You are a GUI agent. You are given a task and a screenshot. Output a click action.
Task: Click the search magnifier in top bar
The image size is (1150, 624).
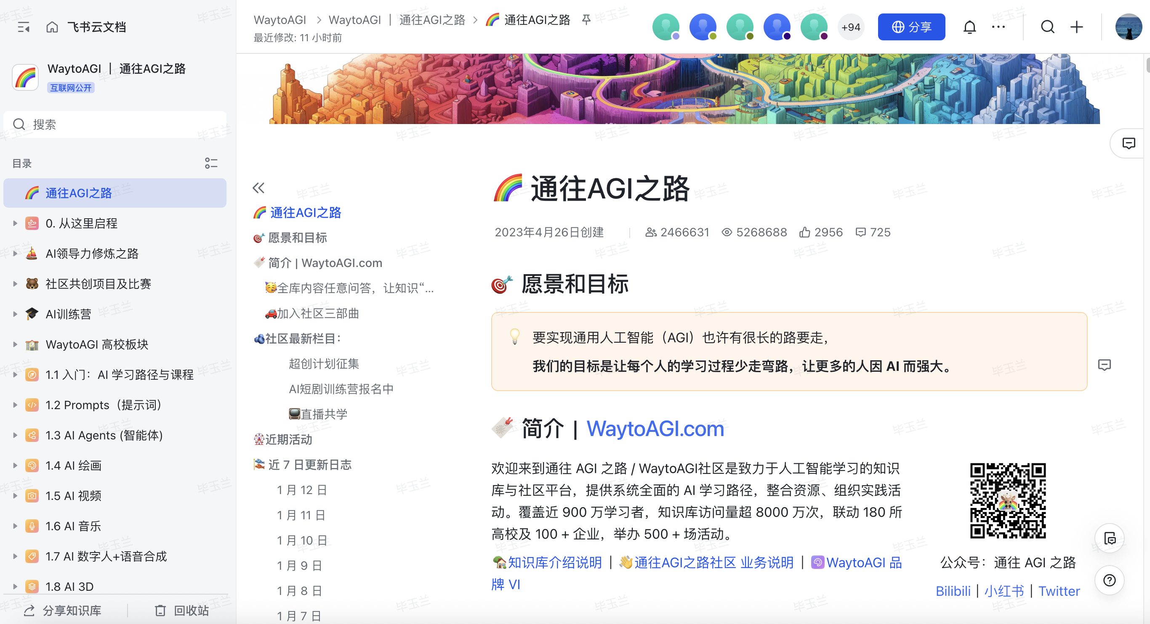click(x=1047, y=27)
